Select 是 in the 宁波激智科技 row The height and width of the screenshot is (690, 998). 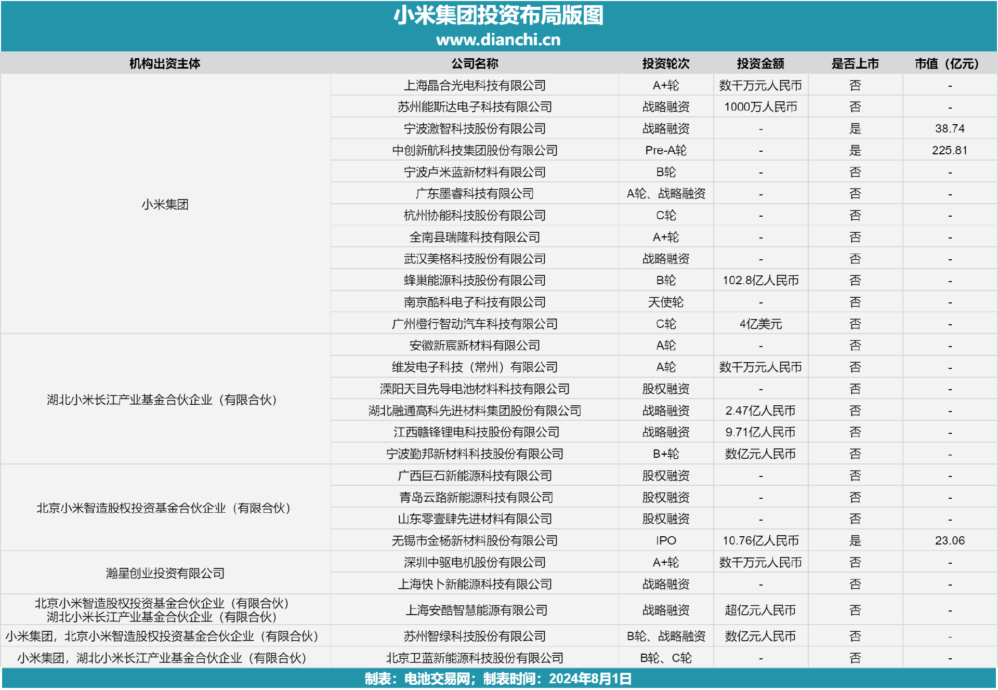pyautogui.click(x=855, y=128)
